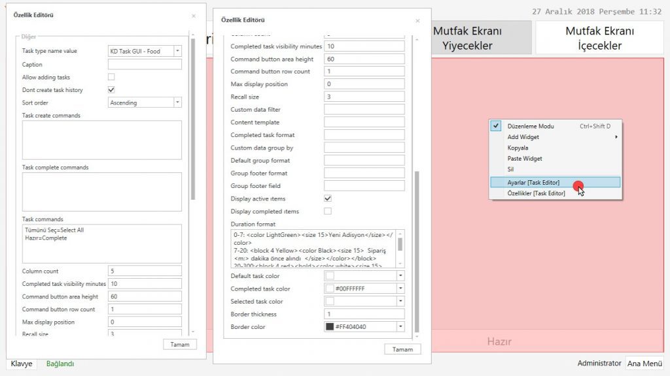Expand the Selected task color dropdown
Image resolution: width=670 pixels, height=376 pixels.
coord(400,302)
